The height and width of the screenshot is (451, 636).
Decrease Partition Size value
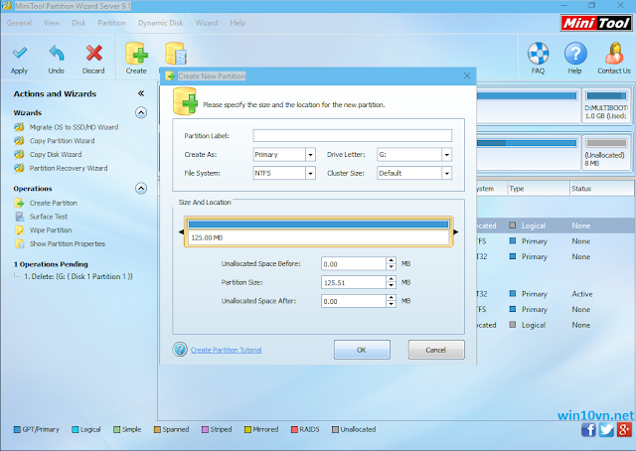391,285
